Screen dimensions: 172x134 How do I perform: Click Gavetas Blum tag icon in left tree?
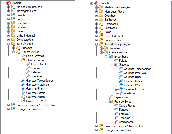coord(23,89)
